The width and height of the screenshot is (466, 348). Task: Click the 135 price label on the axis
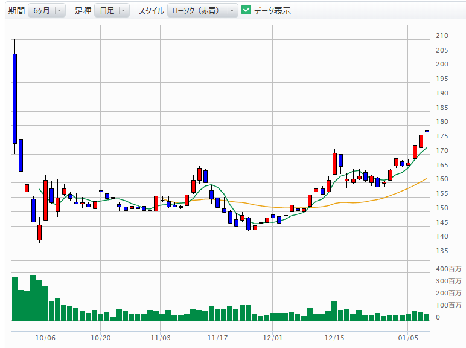click(x=442, y=251)
